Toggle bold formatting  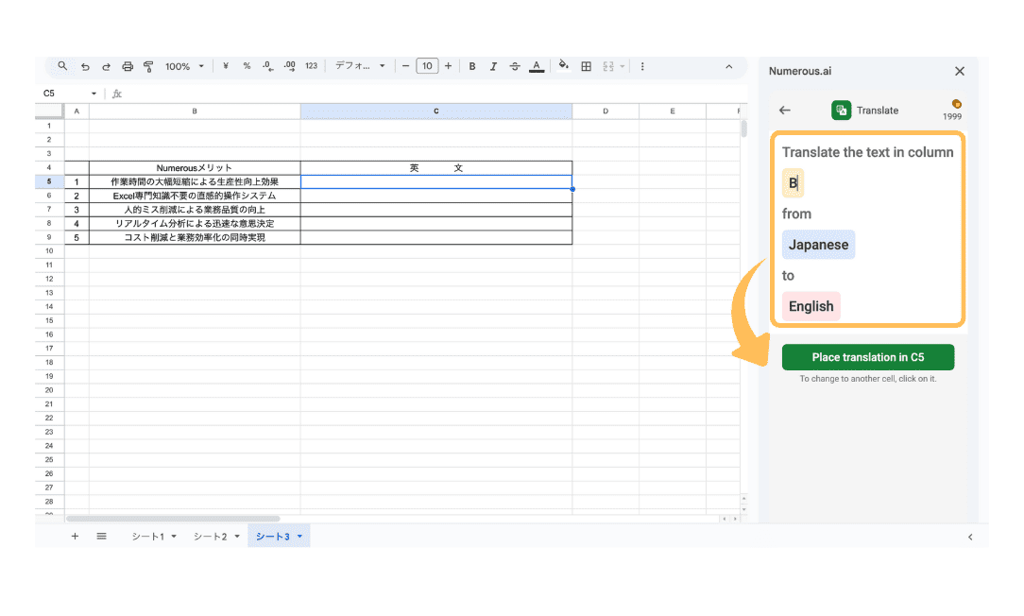point(472,67)
